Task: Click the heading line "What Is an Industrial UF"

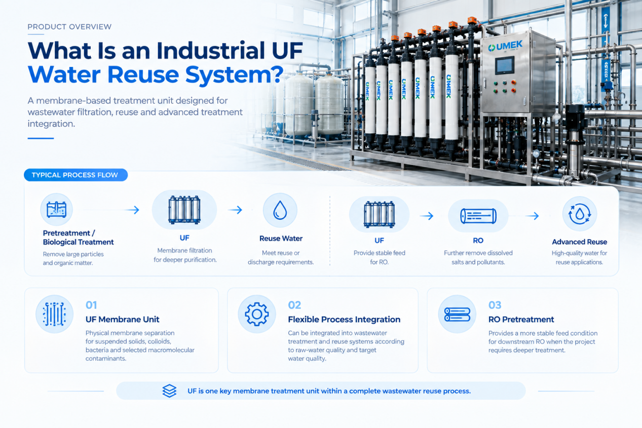Action: [166, 51]
